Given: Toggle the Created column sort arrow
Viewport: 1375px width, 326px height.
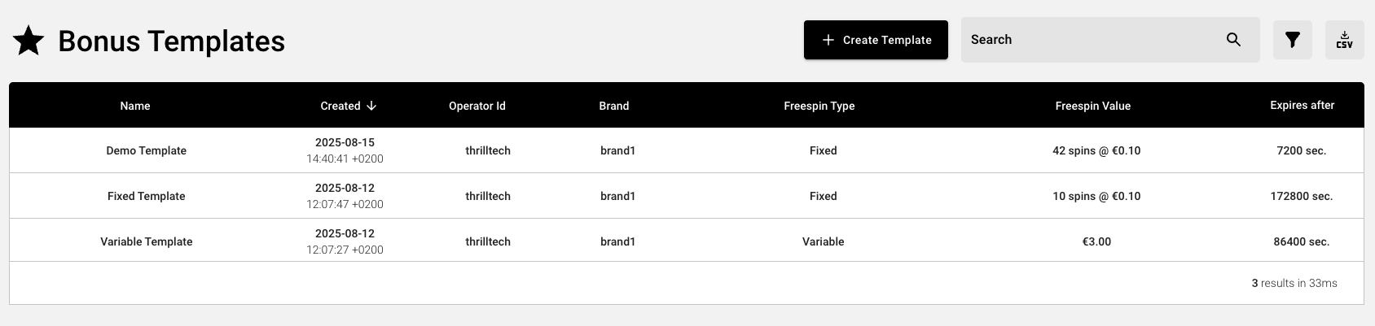Looking at the screenshot, I should point(371,106).
